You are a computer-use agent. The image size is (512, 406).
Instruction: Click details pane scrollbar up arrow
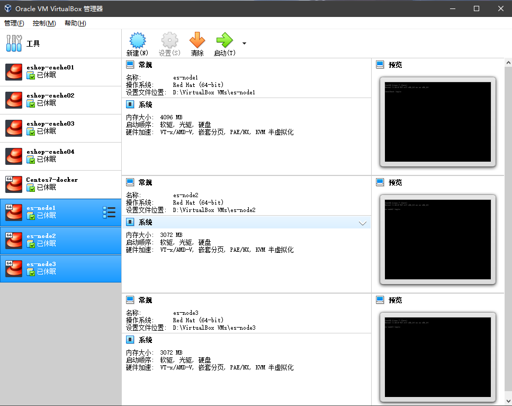tap(508, 63)
